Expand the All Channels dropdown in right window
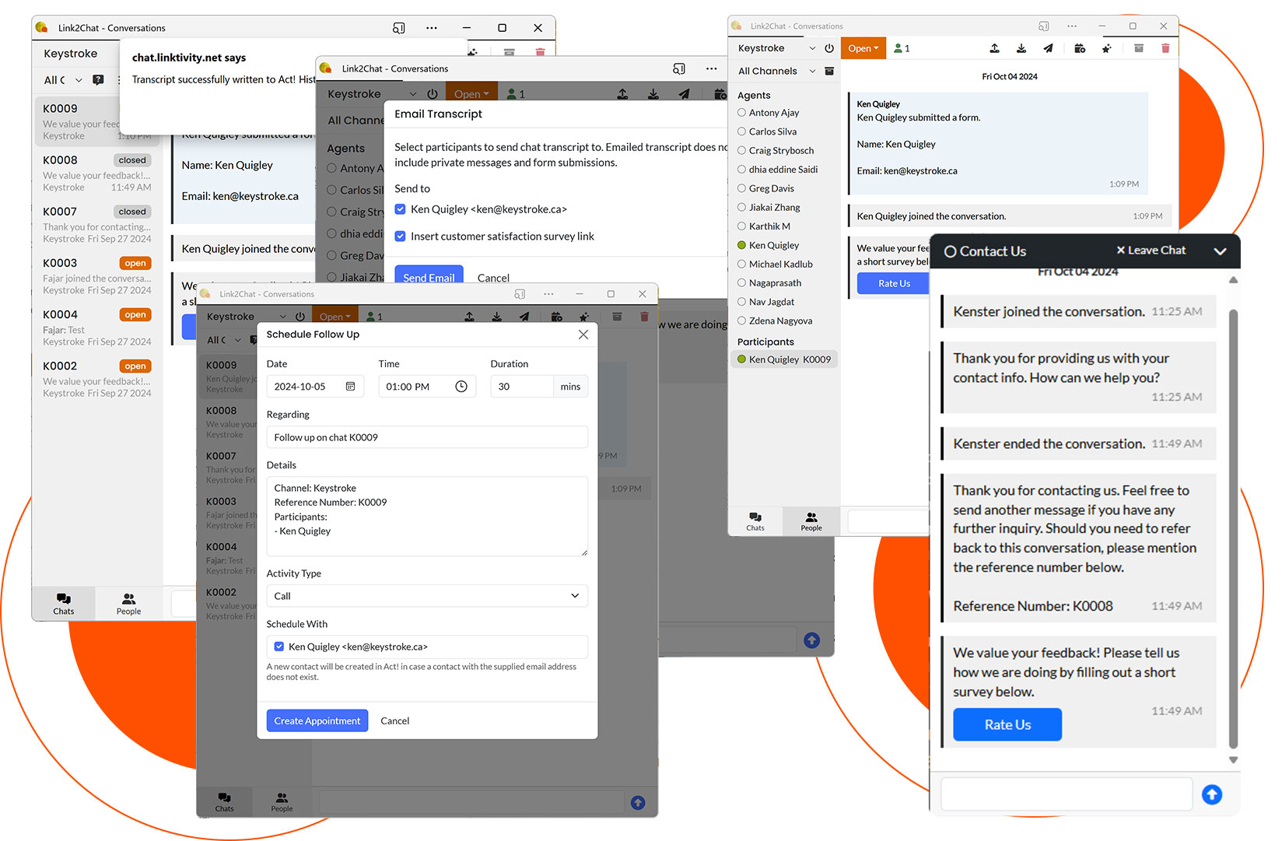The height and width of the screenshot is (841, 1282). tap(812, 71)
